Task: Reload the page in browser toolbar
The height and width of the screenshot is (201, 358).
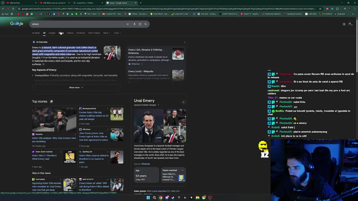Action: (13, 9)
